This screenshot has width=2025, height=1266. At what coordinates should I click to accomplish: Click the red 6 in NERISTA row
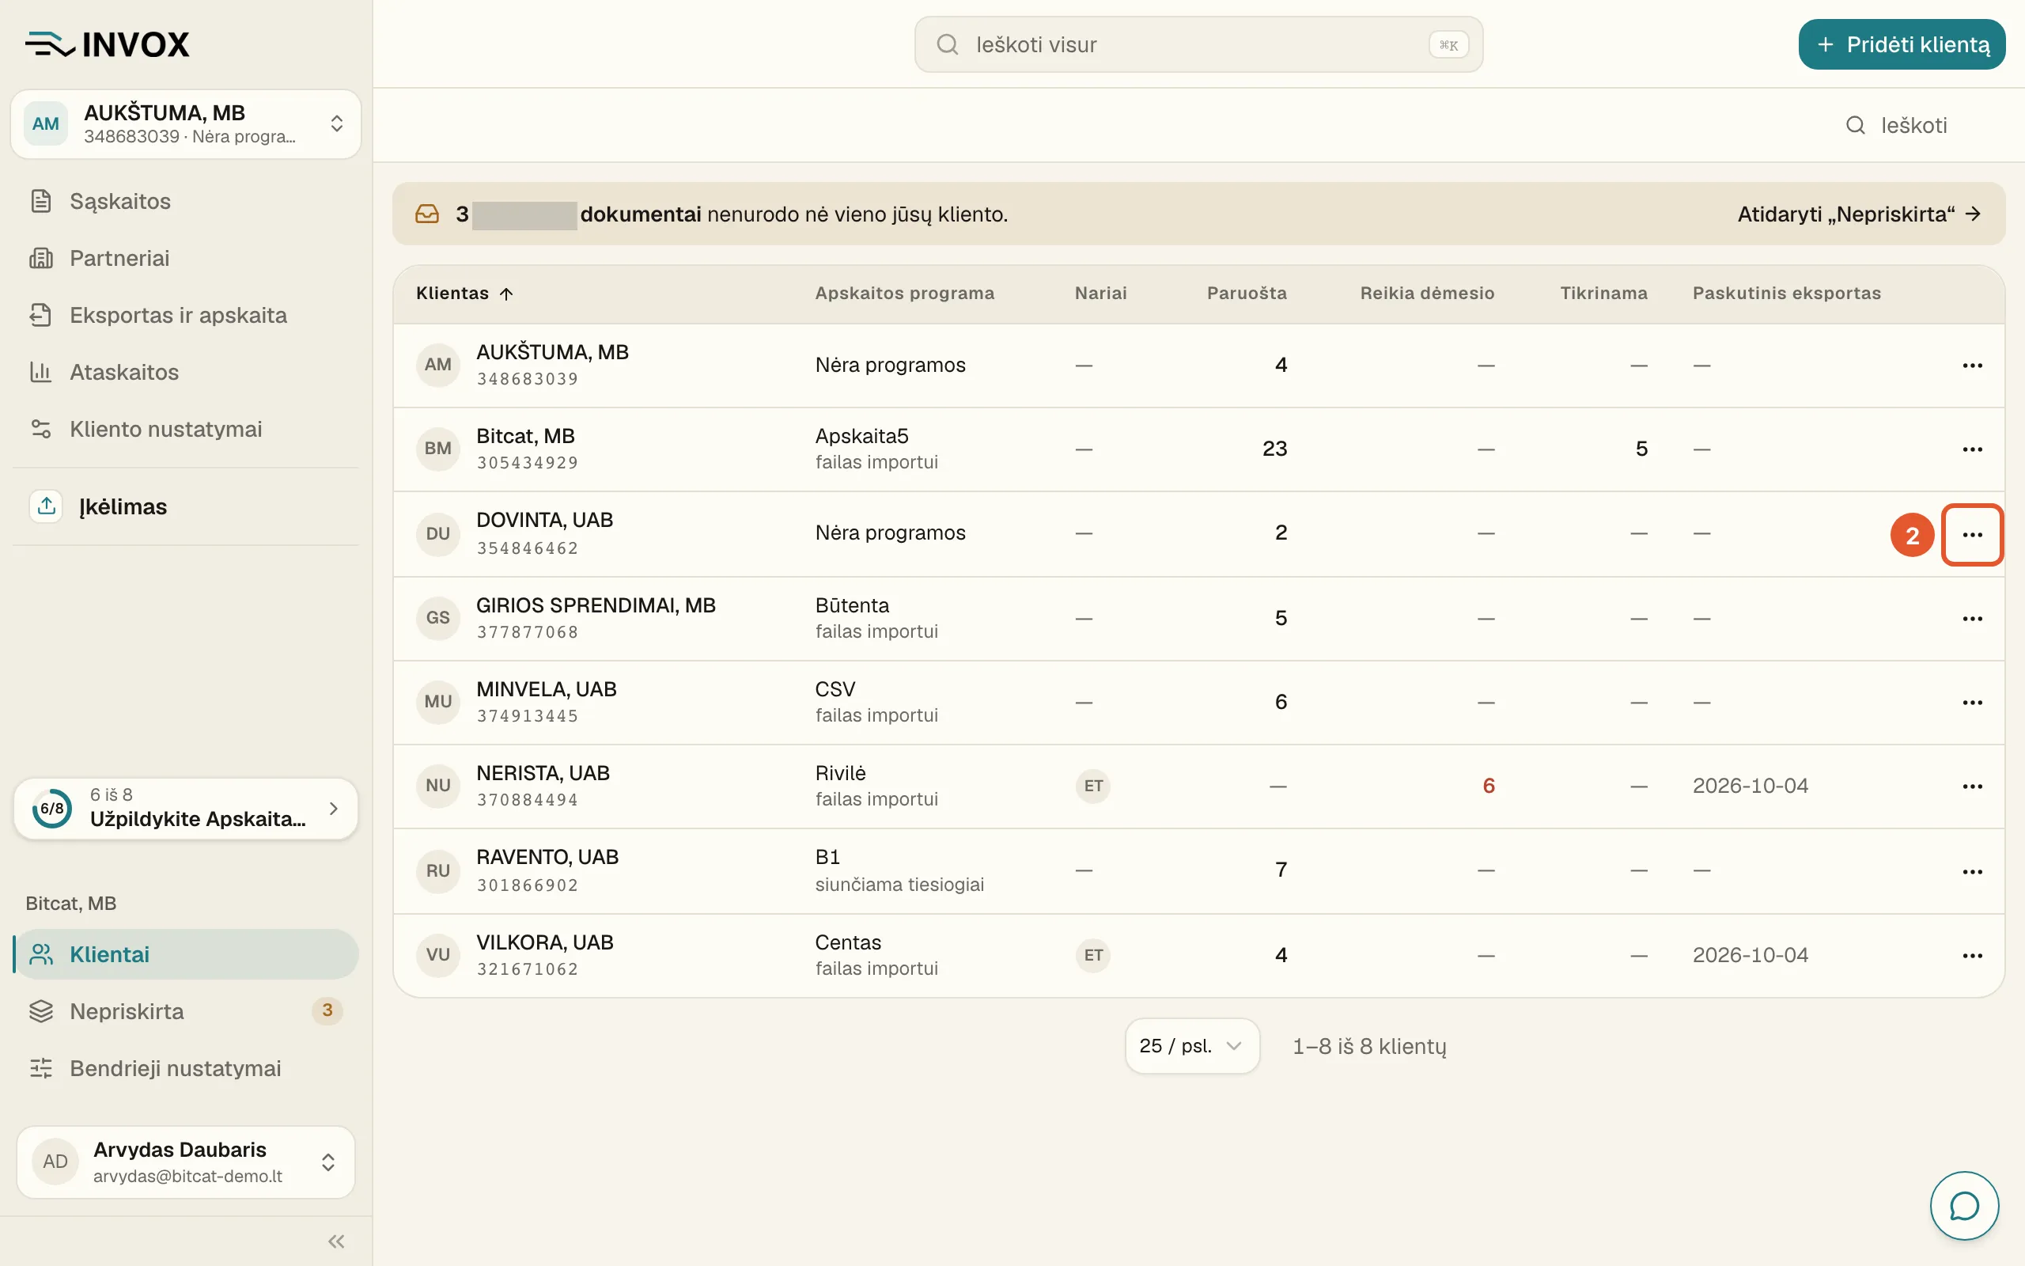[1489, 786]
